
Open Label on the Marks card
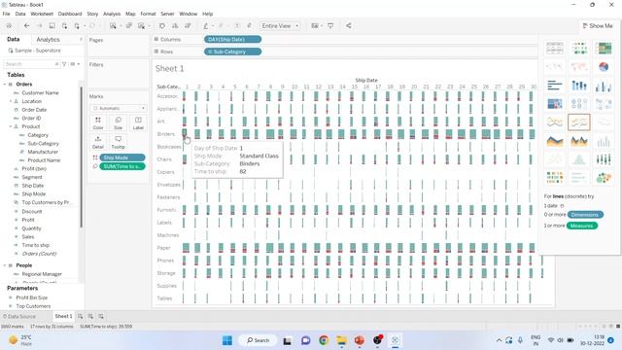click(x=138, y=123)
